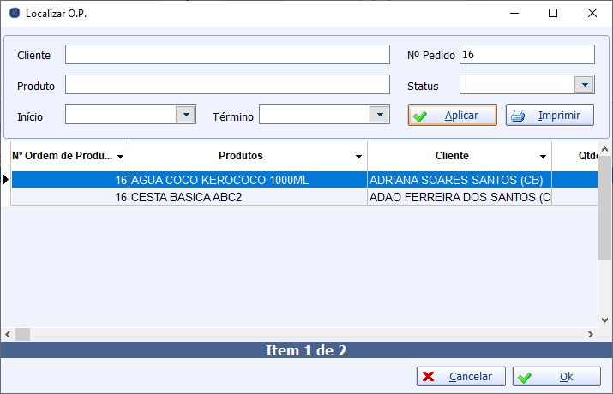
Task: Click the Localizar O.P. window title icon
Action: point(14,14)
